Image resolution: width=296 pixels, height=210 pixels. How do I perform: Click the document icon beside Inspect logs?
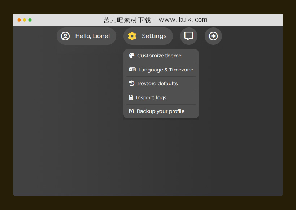[131, 97]
